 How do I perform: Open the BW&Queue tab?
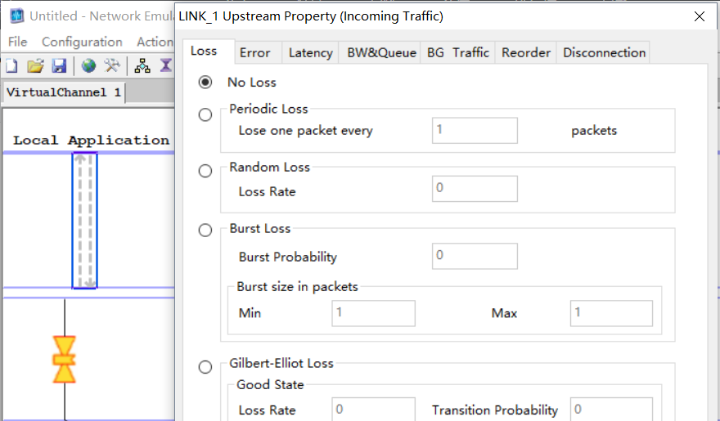pos(381,52)
